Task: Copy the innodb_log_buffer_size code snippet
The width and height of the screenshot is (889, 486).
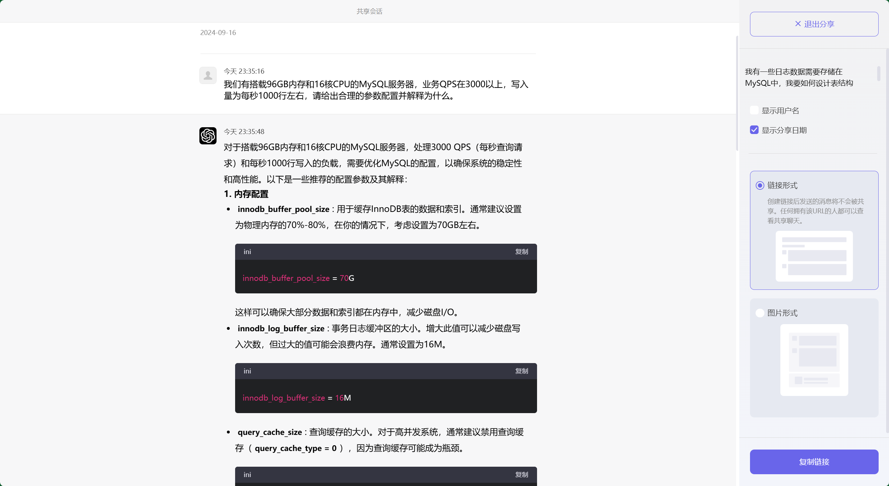Action: 521,371
